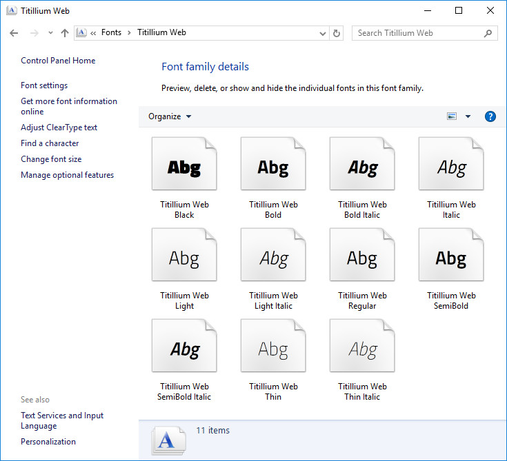Screen dimensions: 507x461
Task: Select the Titillium Web Regular font icon
Action: [x=362, y=255]
